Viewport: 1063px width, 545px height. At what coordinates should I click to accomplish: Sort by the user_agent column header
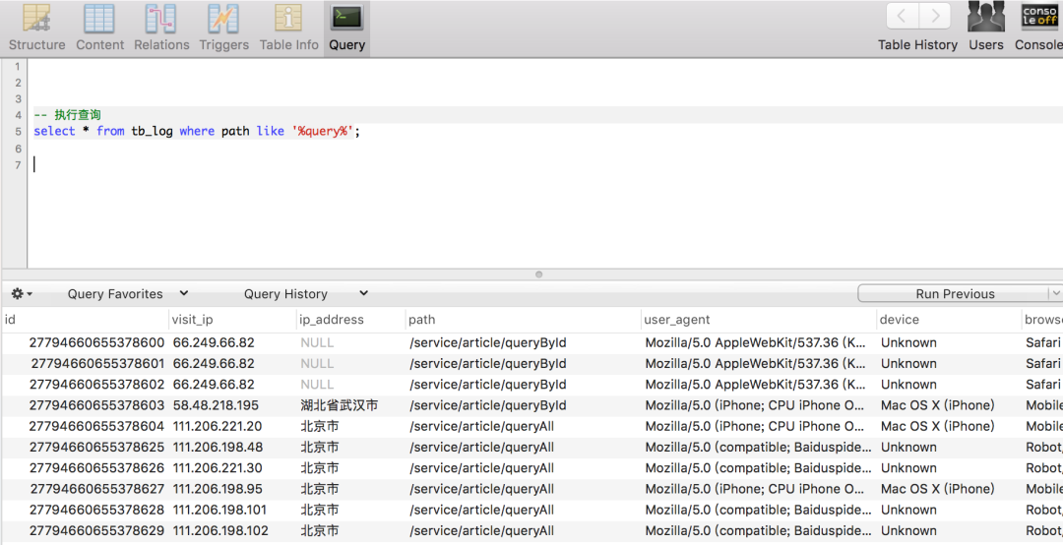pyautogui.click(x=677, y=320)
